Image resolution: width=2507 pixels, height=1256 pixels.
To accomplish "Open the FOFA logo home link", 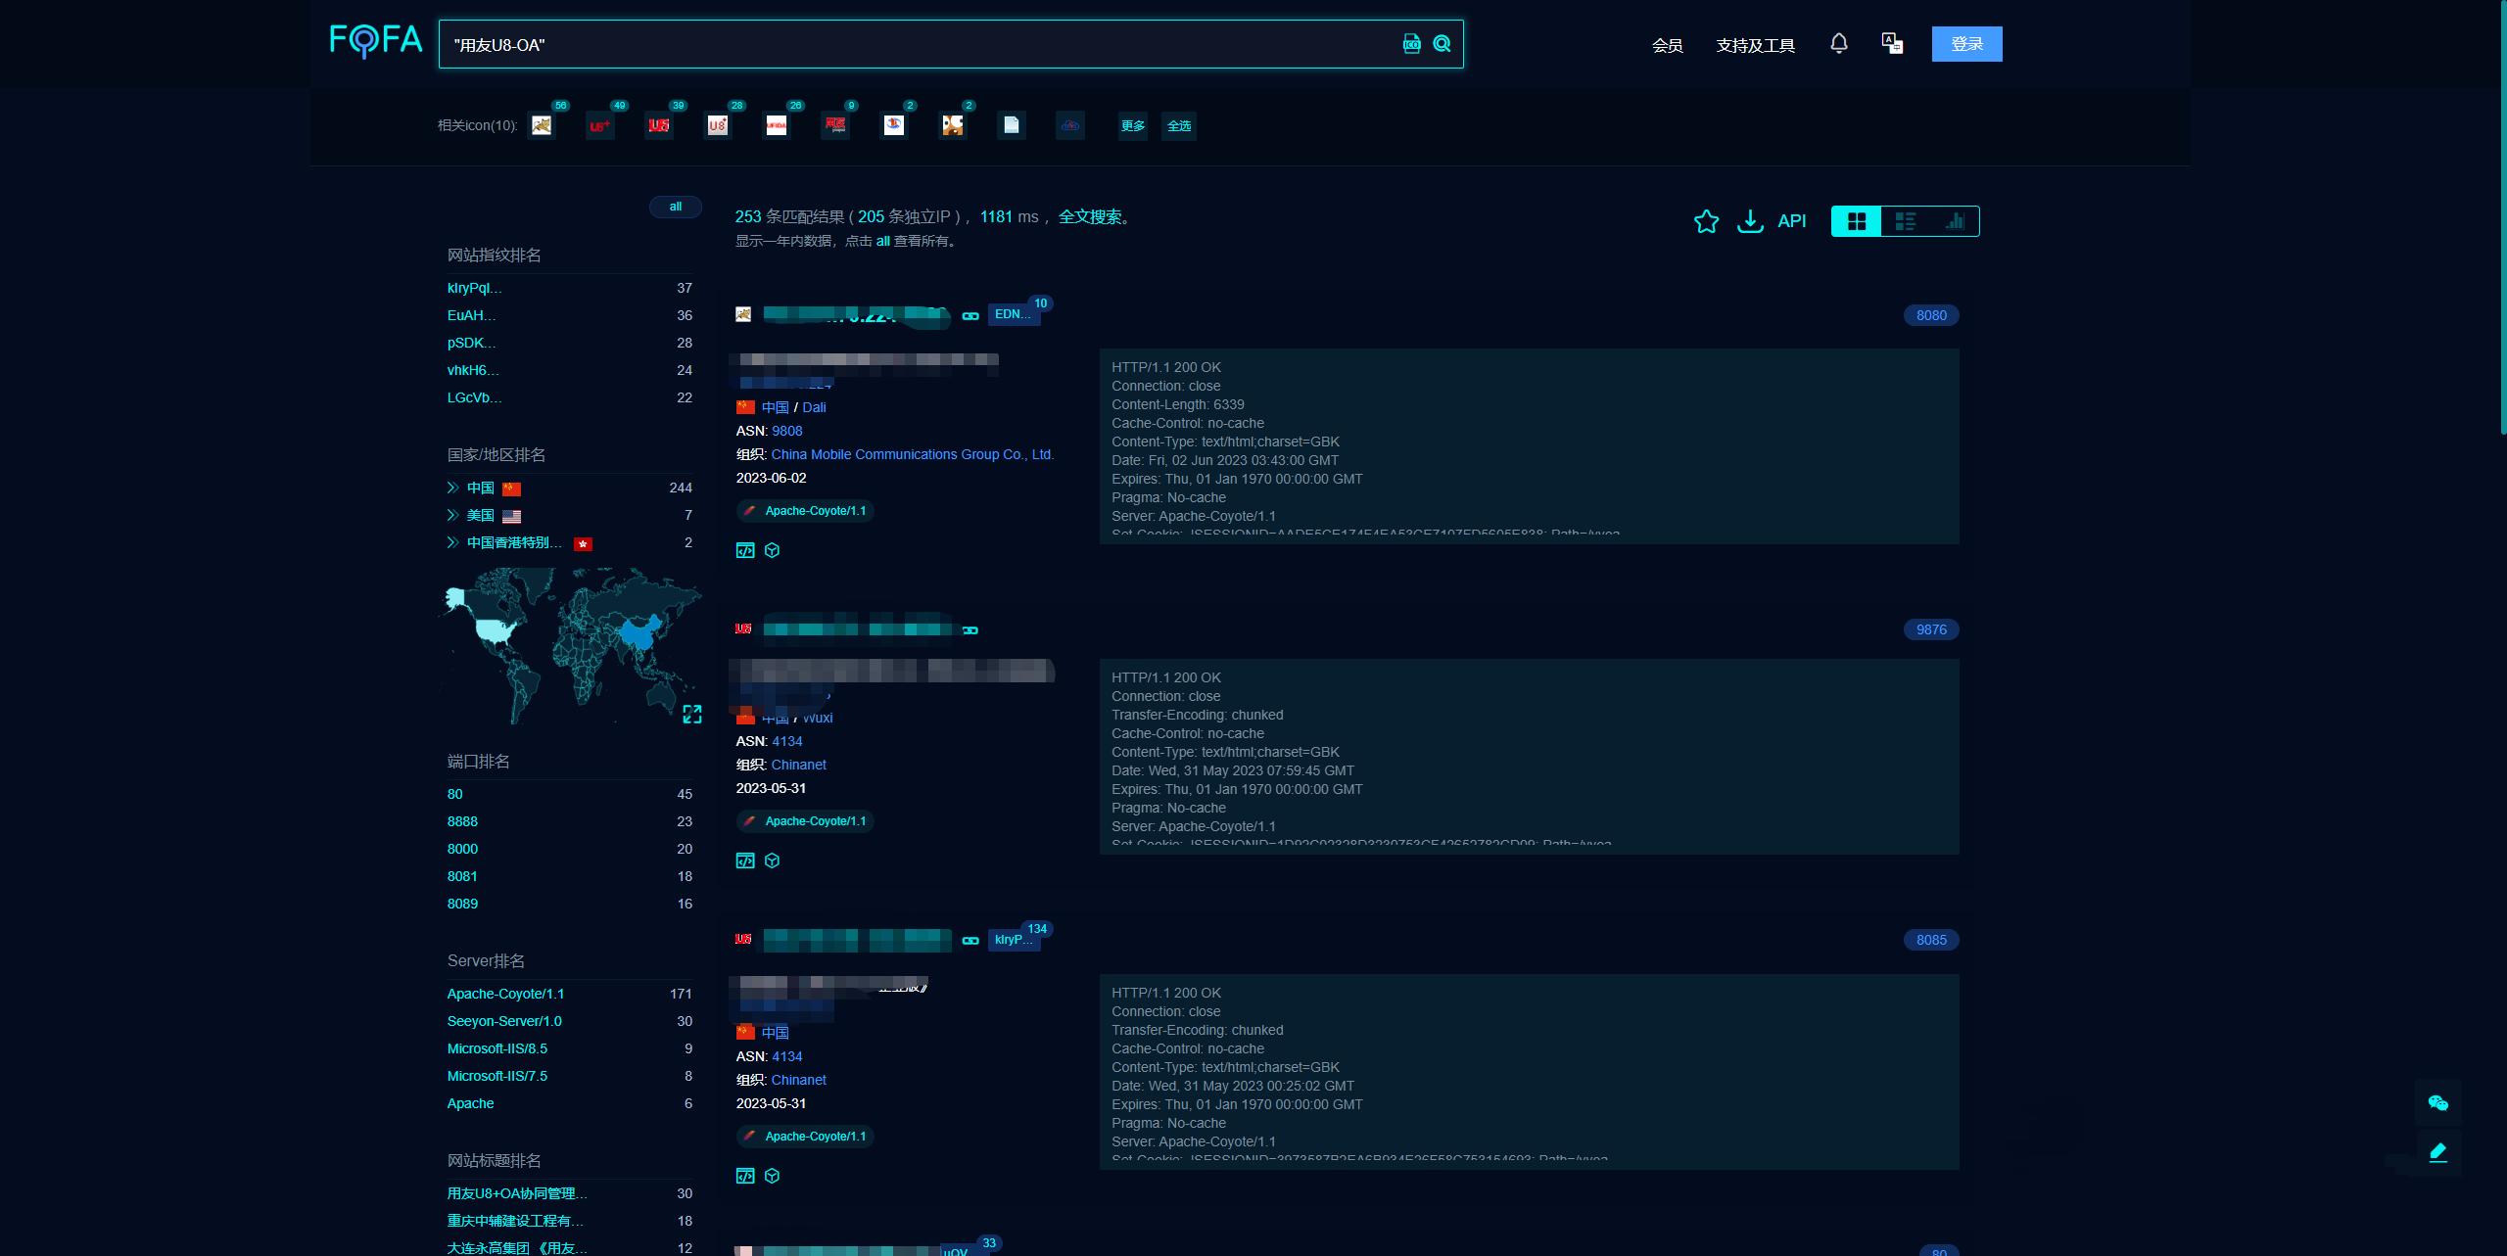I will tap(376, 41).
